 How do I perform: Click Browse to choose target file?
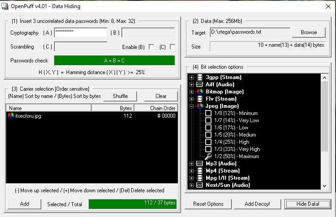(x=309, y=32)
